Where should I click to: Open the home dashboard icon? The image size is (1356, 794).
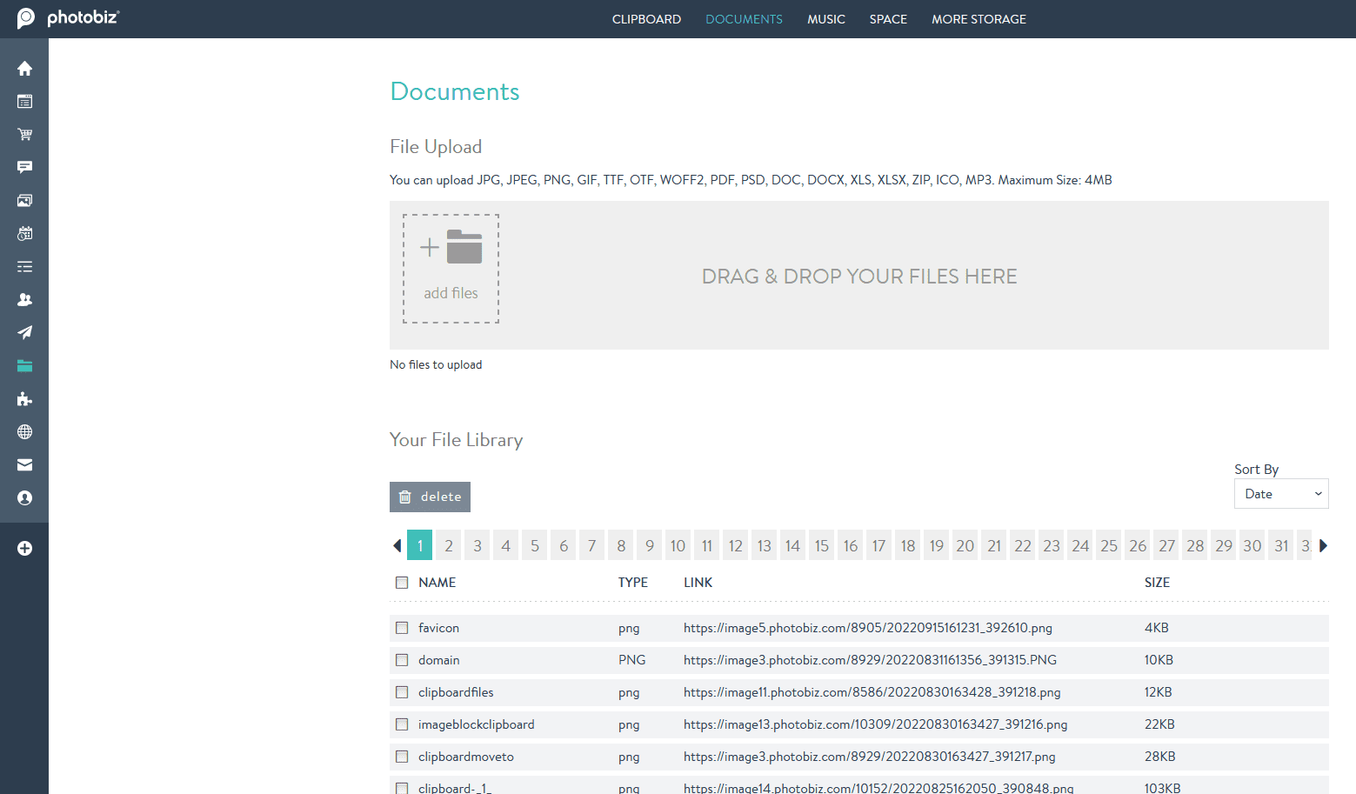pos(24,68)
